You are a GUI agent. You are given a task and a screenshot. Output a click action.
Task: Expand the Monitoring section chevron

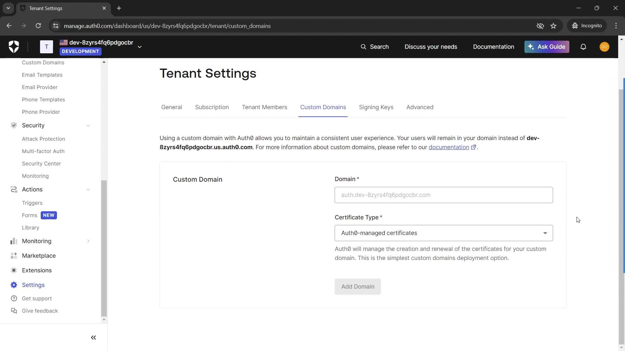point(88,241)
